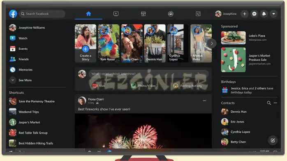This screenshot has height=161, width=287.
Task: Open the Watch tab icon in top navigation
Action: (116, 14)
